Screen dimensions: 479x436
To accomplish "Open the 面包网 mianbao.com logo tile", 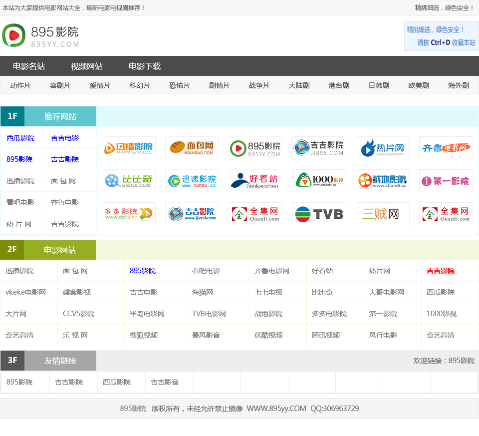I will click(x=192, y=148).
